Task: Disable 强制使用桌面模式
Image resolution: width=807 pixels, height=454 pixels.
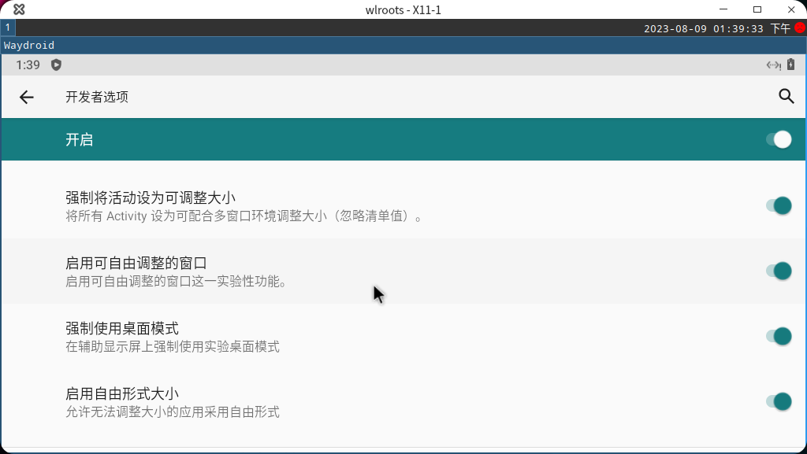Action: (x=779, y=336)
